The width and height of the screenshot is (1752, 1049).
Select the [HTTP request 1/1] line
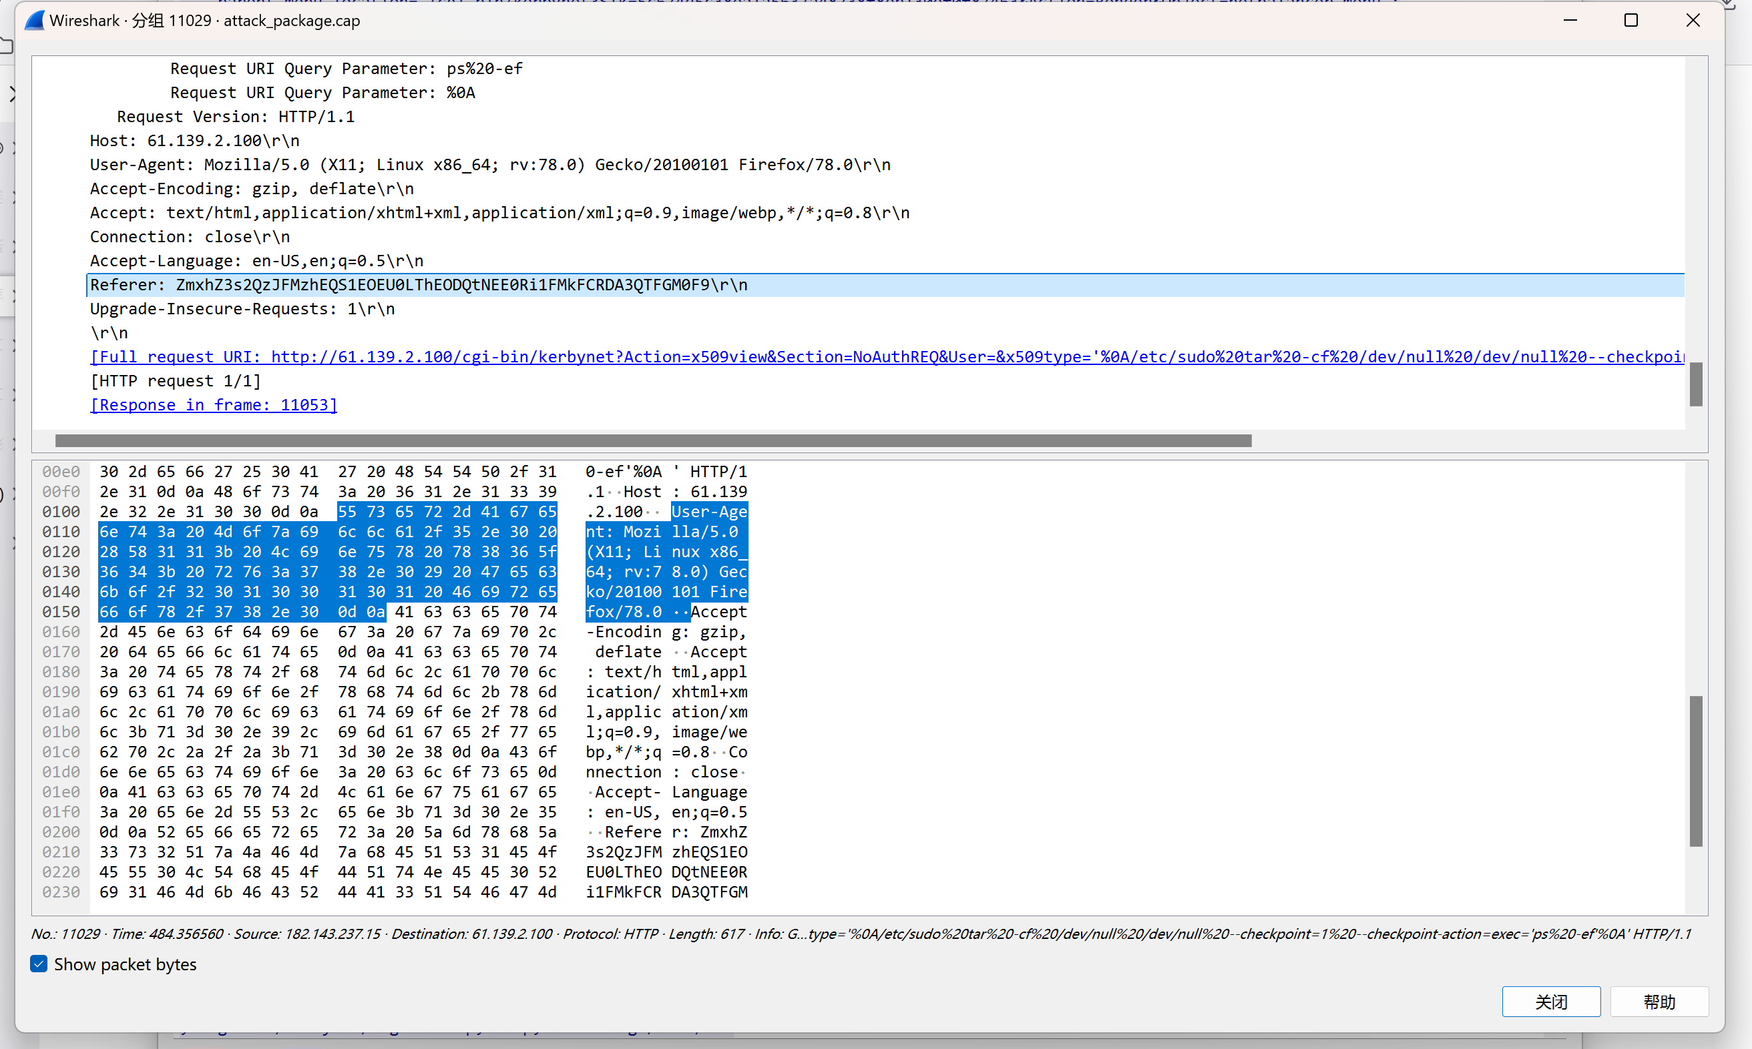click(176, 380)
